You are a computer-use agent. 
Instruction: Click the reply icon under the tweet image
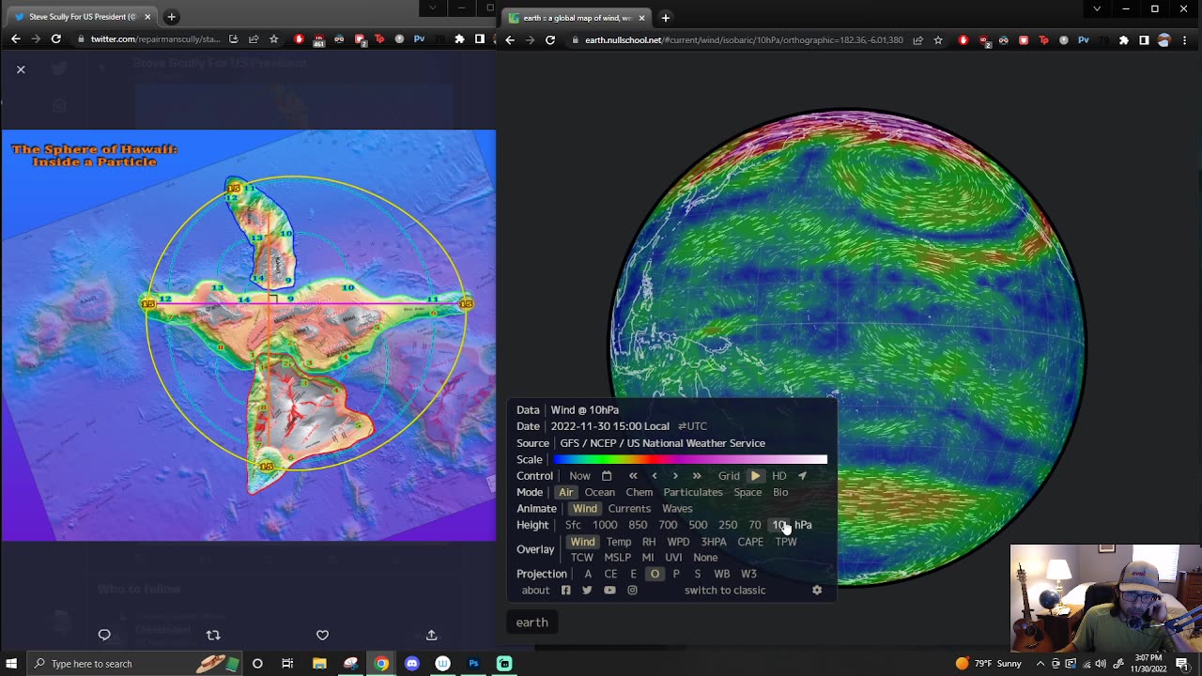[x=104, y=635]
